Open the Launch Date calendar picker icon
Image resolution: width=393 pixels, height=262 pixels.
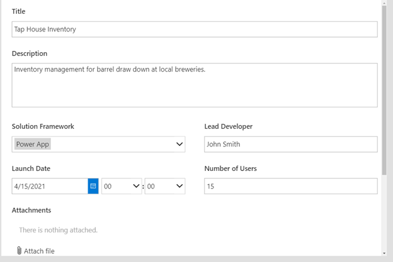point(93,186)
